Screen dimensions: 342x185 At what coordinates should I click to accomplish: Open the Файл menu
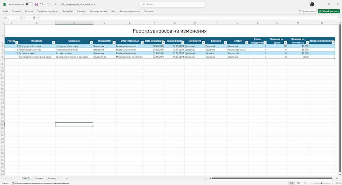pyautogui.click(x=5, y=12)
